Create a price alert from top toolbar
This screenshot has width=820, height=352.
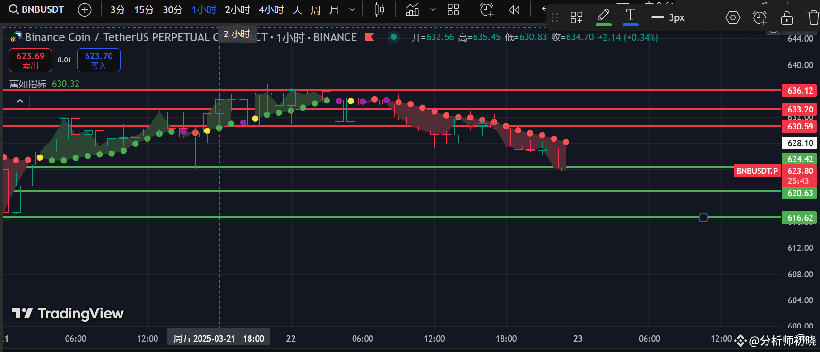pyautogui.click(x=487, y=9)
